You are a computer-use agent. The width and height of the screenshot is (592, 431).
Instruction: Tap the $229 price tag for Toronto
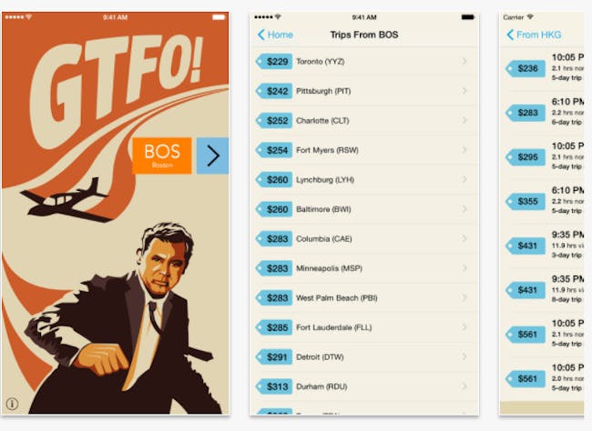274,62
